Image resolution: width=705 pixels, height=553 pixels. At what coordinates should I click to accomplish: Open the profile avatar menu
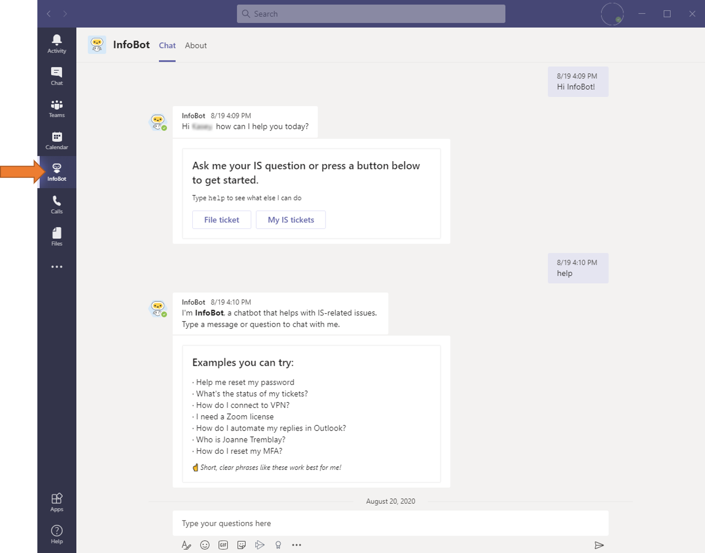pyautogui.click(x=612, y=14)
